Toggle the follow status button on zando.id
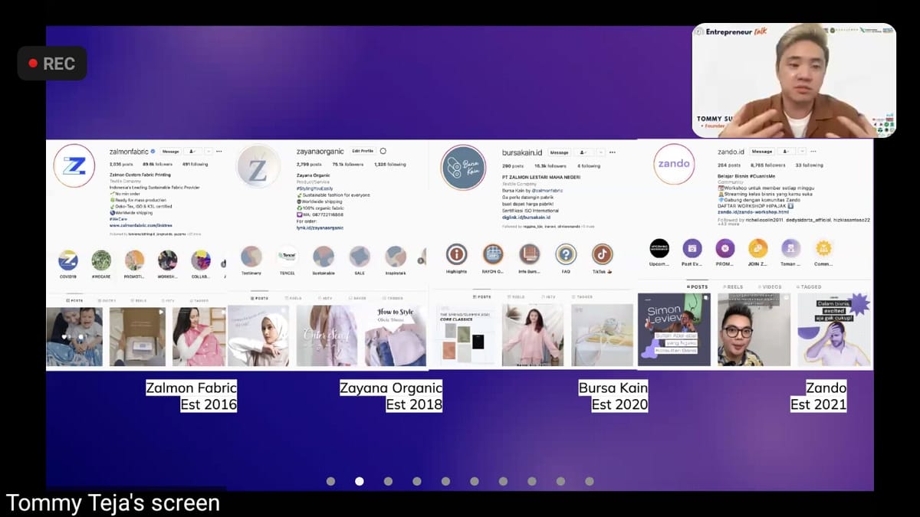The height and width of the screenshot is (517, 920). [785, 152]
